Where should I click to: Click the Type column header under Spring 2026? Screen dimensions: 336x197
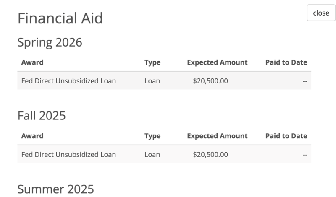152,62
